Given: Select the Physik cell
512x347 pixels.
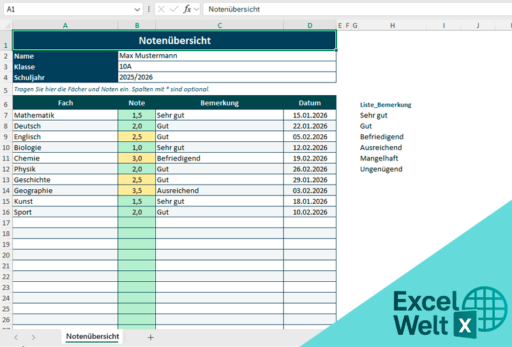Looking at the screenshot, I should coord(65,169).
